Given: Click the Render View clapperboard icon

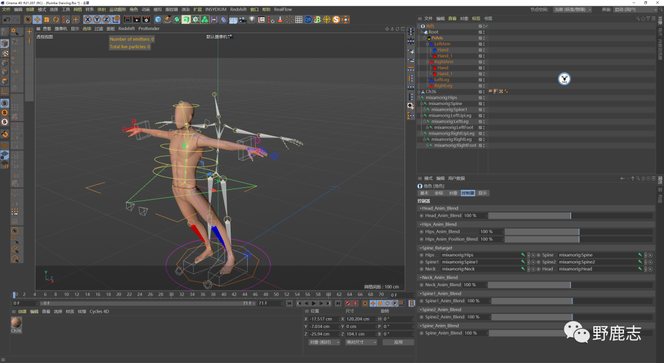Looking at the screenshot, I should point(127,20).
